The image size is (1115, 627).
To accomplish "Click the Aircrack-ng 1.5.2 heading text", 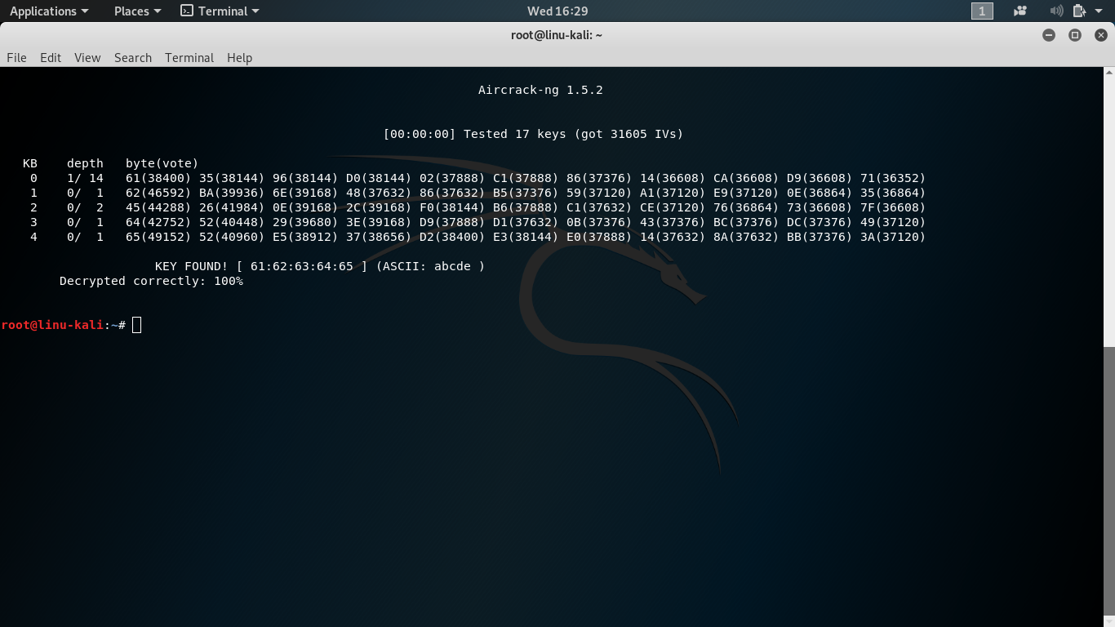I will pos(540,90).
